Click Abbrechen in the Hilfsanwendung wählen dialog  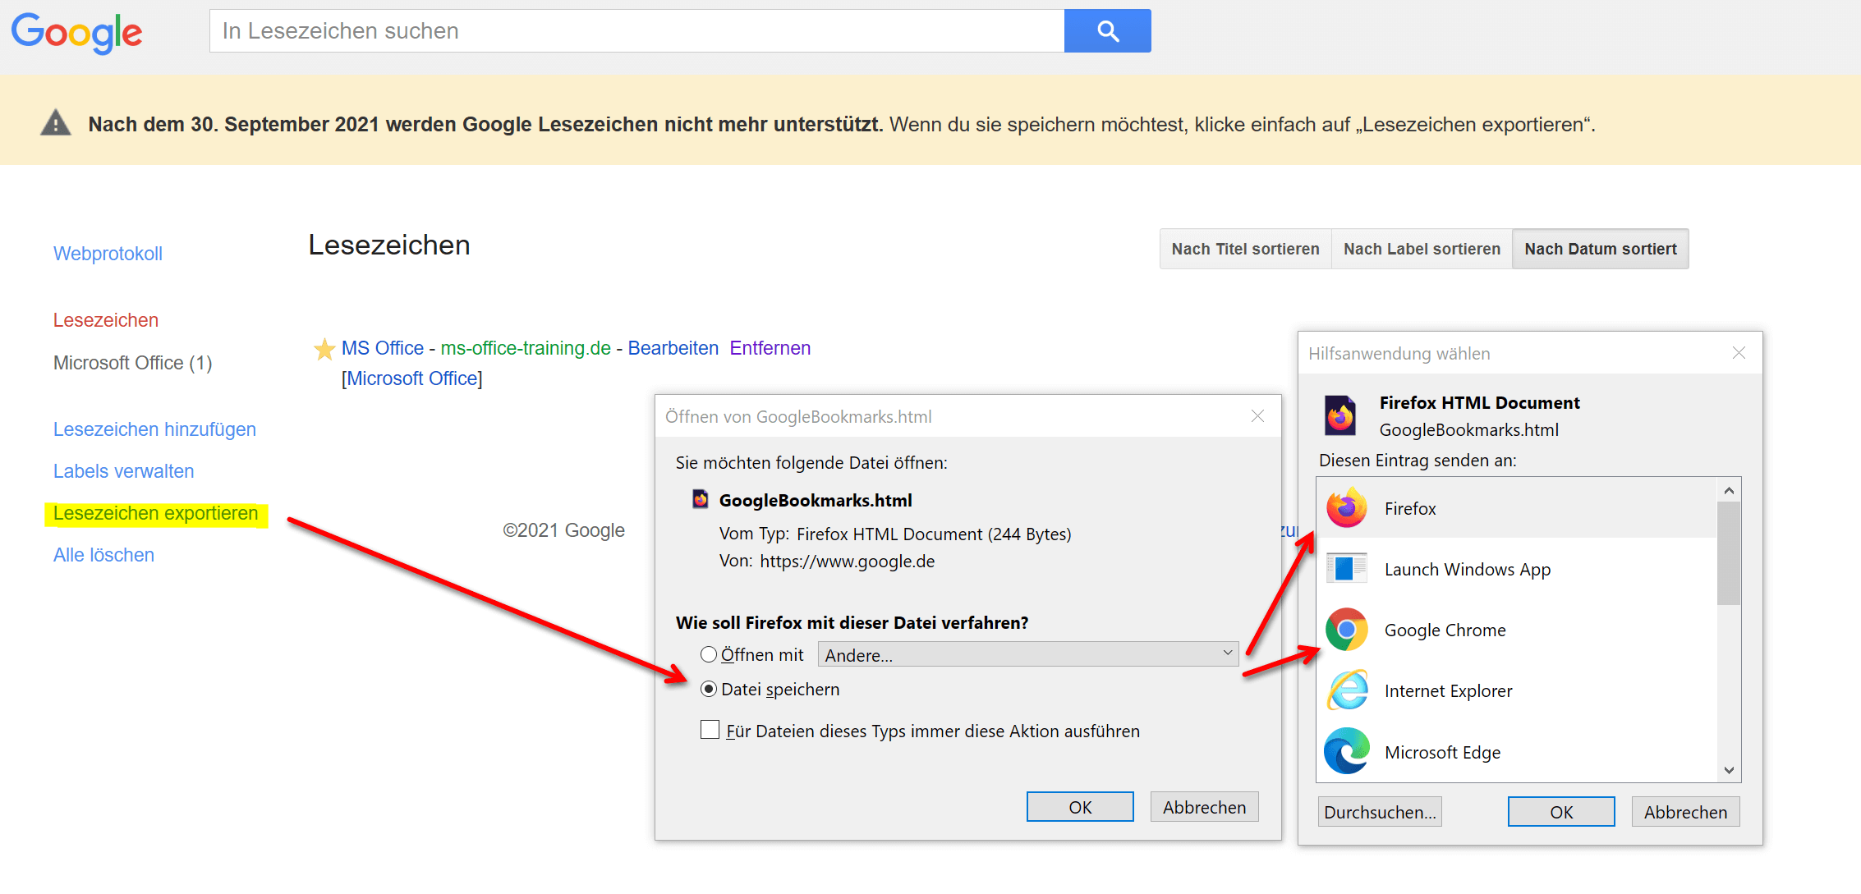pos(1685,812)
